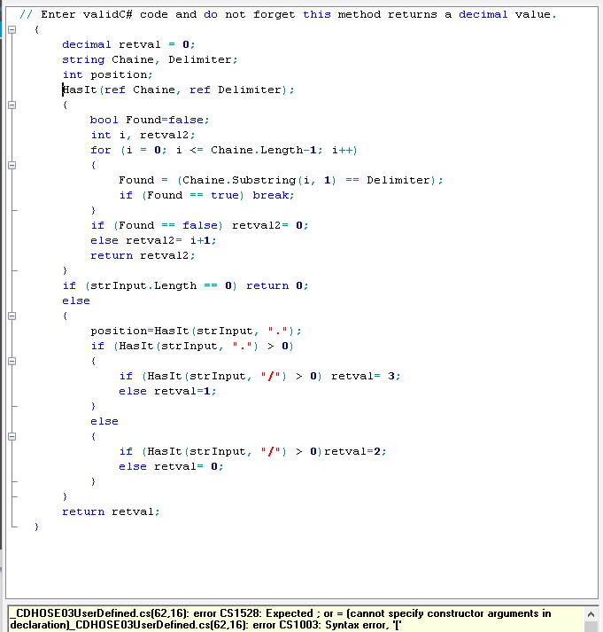Screen dimensions: 603x632
Task: Click the 'else retval2= i+1;' line
Action: (153, 240)
